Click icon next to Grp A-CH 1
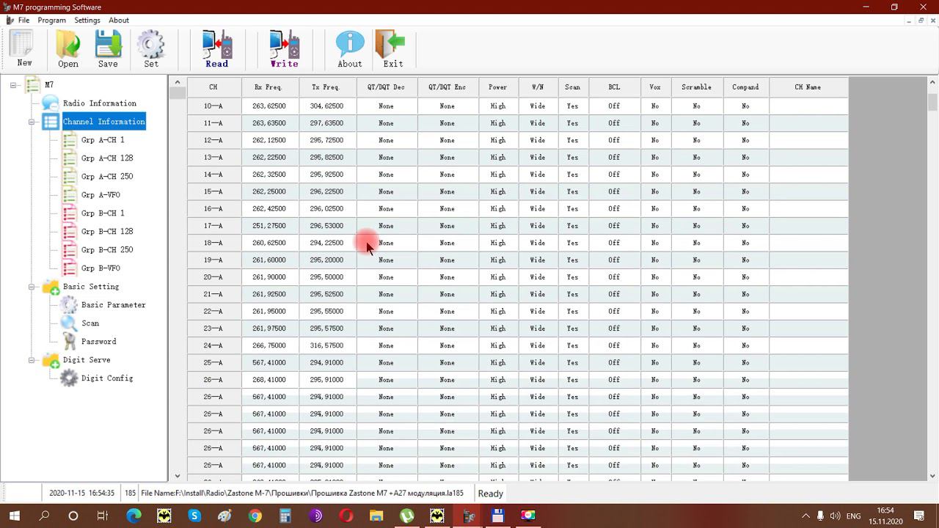 (x=69, y=140)
